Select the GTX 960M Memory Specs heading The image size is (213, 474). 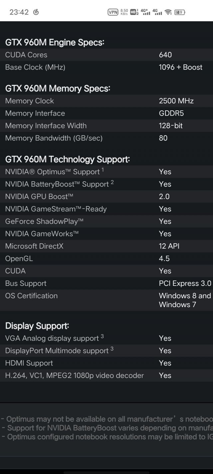click(x=58, y=88)
